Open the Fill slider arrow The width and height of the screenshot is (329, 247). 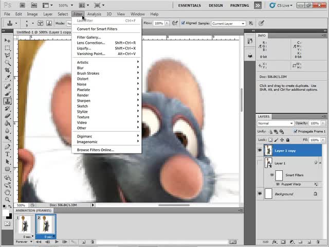coord(323,140)
